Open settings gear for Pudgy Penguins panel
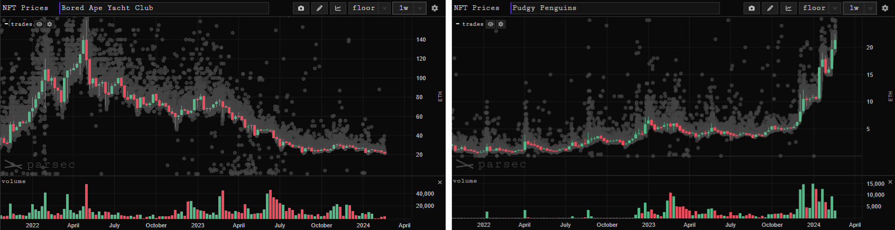895x230 pixels. pyautogui.click(x=885, y=8)
